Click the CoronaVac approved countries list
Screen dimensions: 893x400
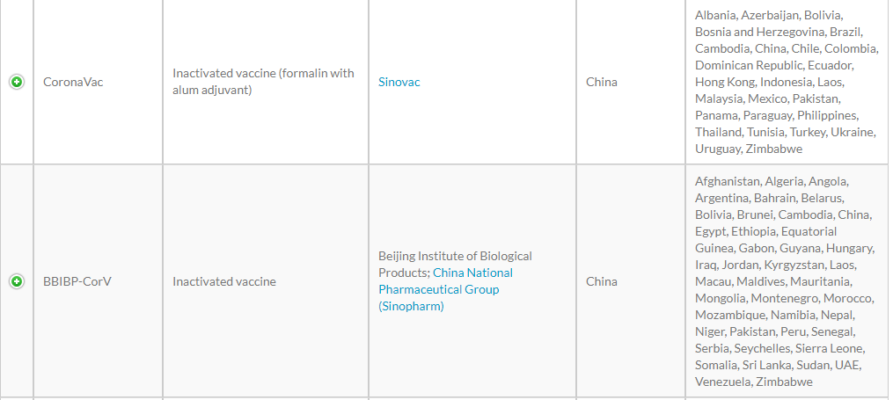tap(786, 82)
